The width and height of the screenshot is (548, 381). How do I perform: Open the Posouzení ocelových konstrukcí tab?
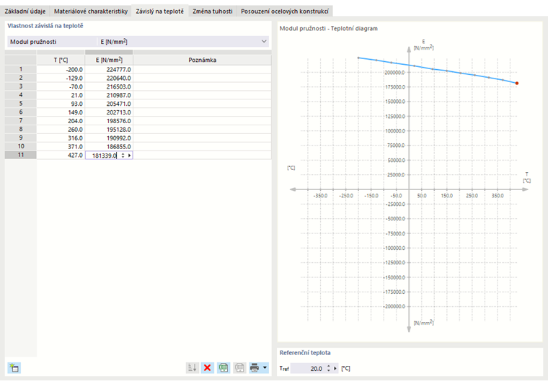pos(285,12)
